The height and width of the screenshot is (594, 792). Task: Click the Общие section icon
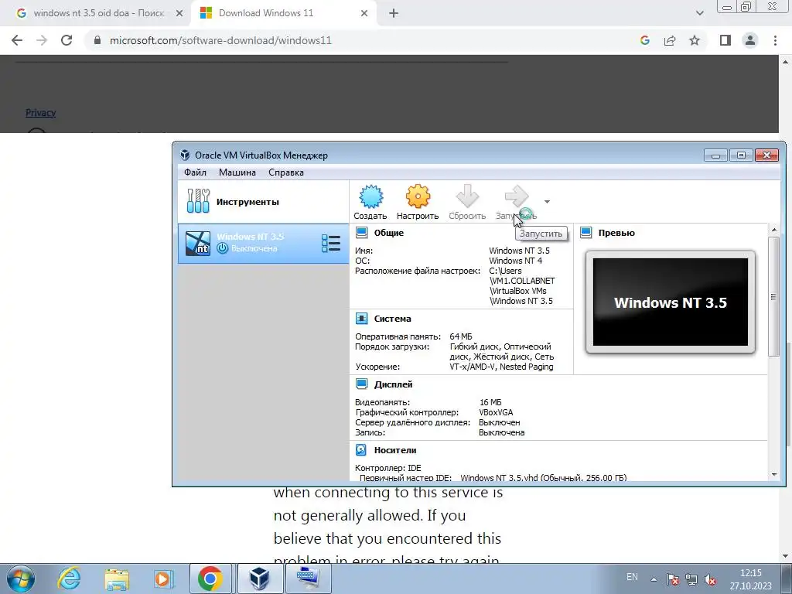pyautogui.click(x=362, y=233)
